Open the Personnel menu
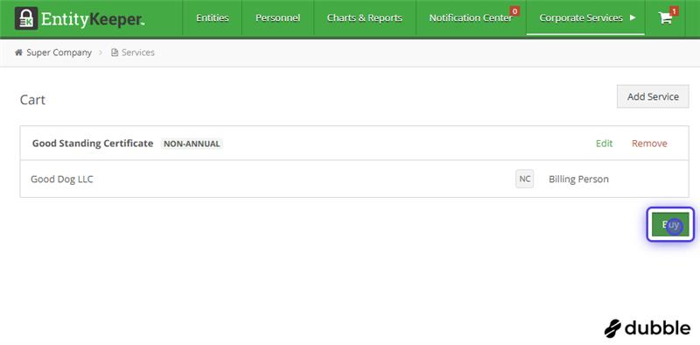This screenshot has width=700, height=345. pos(277,18)
